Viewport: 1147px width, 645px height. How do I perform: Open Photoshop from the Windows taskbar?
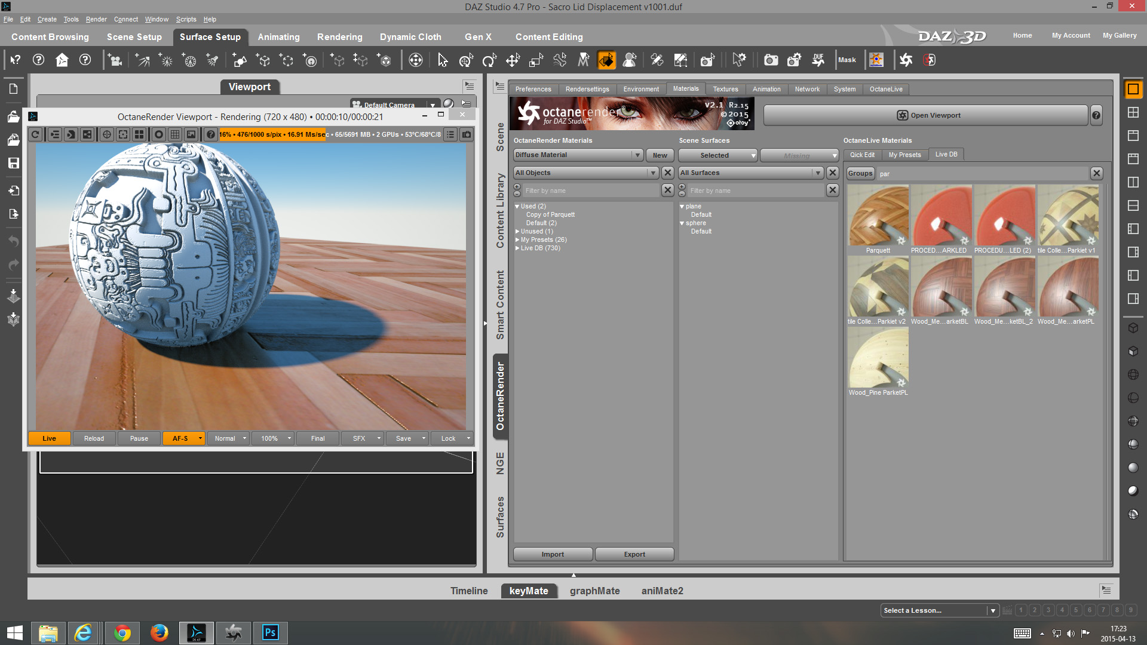point(270,632)
